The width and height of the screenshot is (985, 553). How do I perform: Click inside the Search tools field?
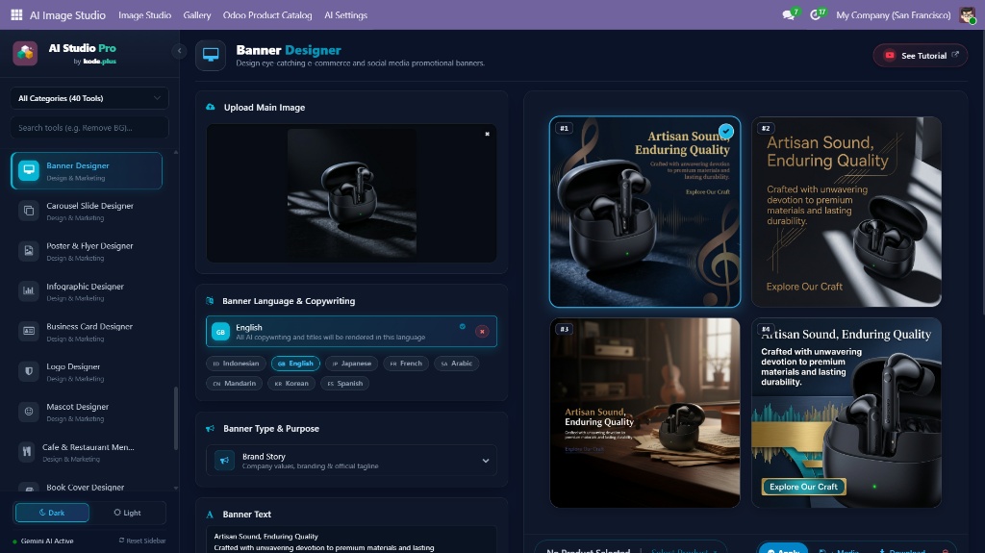(x=89, y=128)
